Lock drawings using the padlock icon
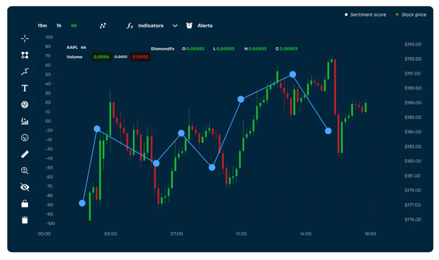 pos(25,203)
